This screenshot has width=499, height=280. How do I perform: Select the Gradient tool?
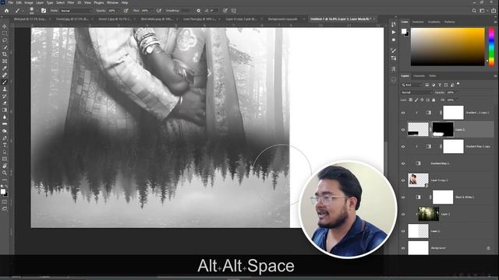[5, 110]
